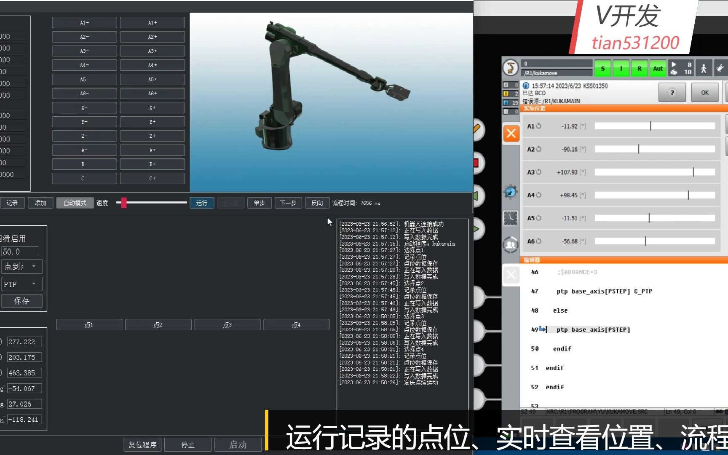Viewport: 728px width, 455px height.
Task: Click the 运行 run button
Action: pos(202,203)
